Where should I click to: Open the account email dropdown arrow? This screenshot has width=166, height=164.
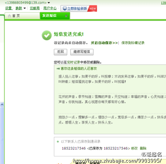pos(49,3)
